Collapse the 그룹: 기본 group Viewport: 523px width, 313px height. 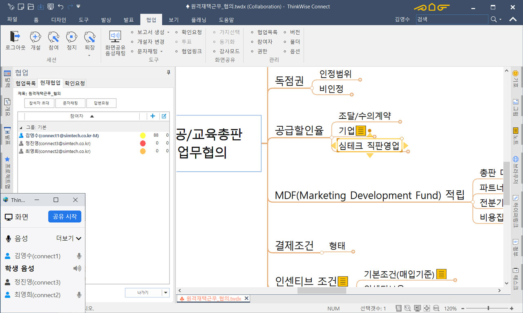[21, 127]
